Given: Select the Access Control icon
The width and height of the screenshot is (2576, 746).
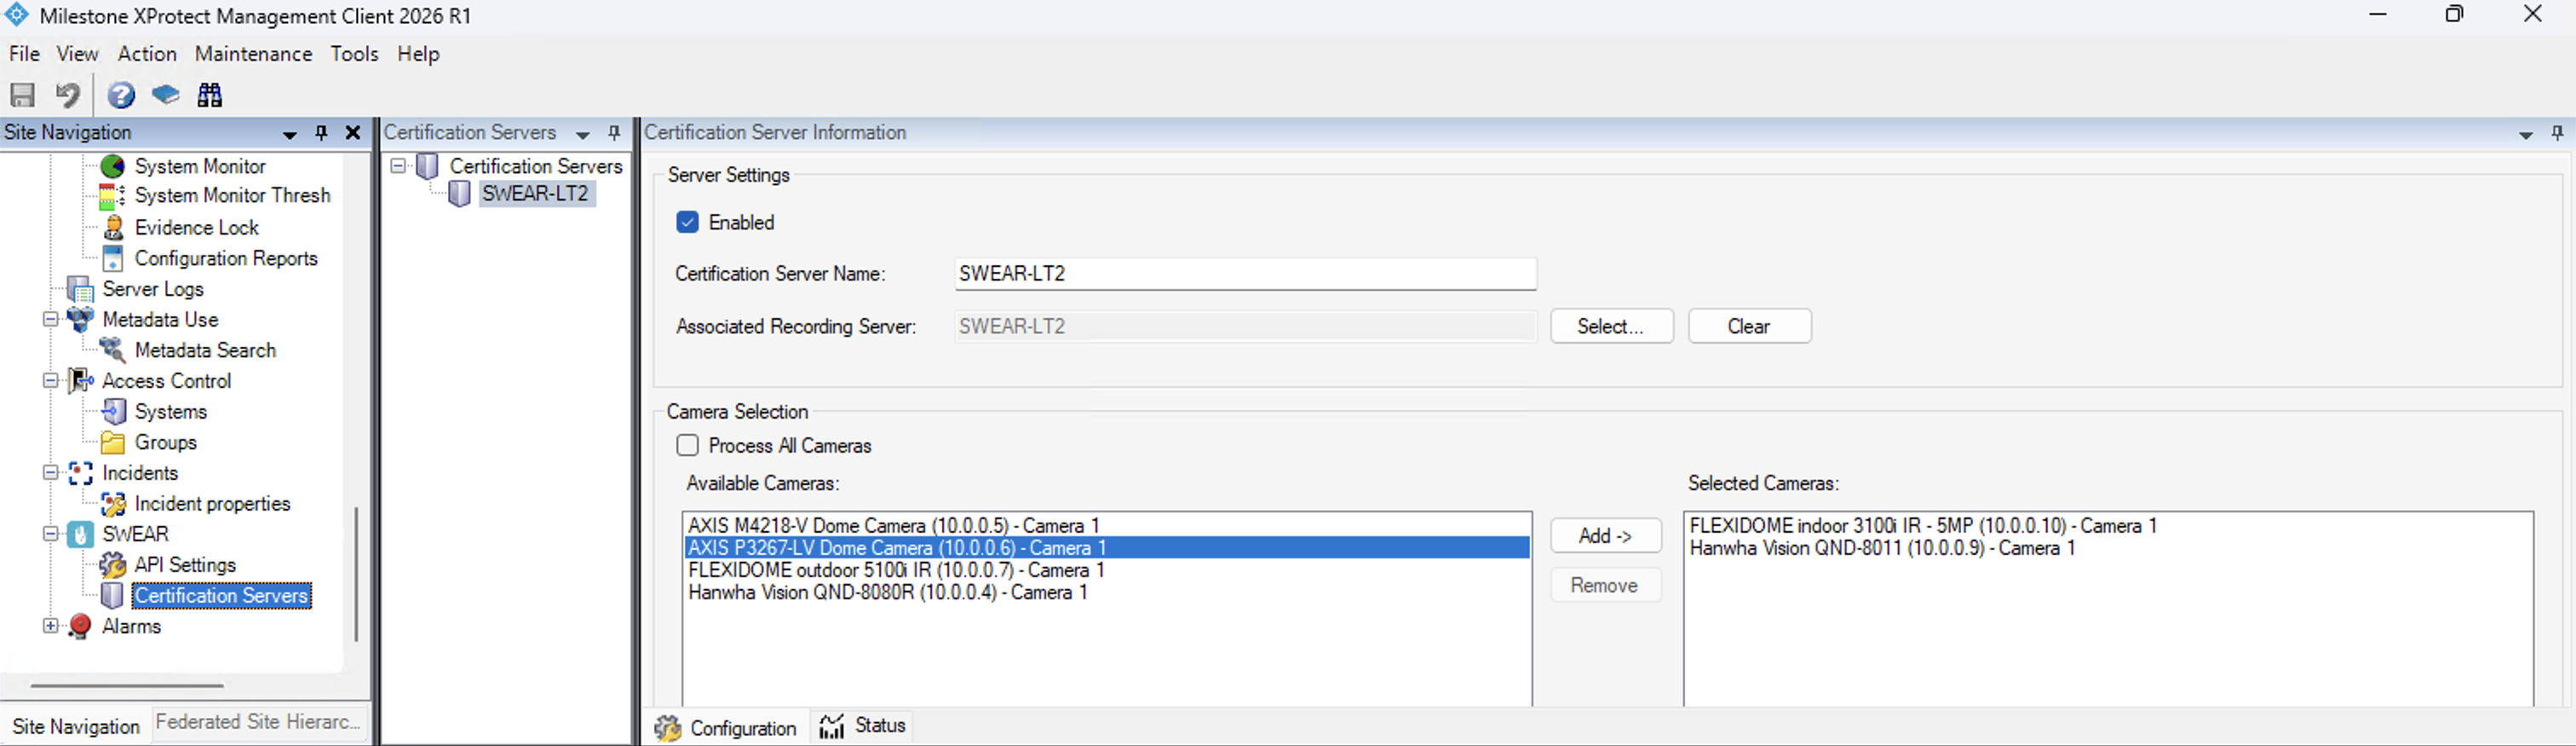Looking at the screenshot, I should (80, 380).
